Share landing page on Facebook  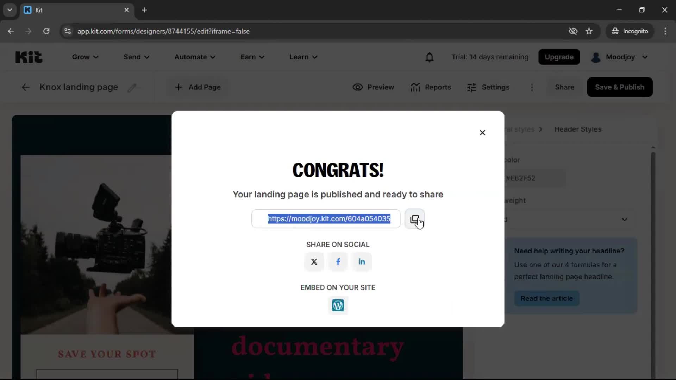click(338, 262)
